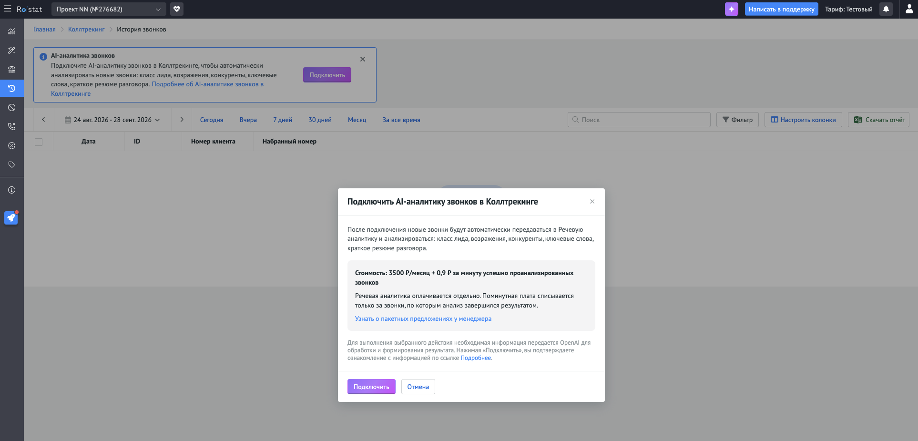
Task: Select the Вчера period tab
Action: (x=248, y=120)
